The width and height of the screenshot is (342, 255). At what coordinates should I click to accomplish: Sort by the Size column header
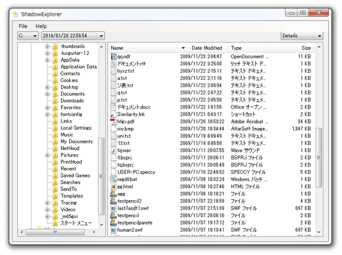click(293, 48)
